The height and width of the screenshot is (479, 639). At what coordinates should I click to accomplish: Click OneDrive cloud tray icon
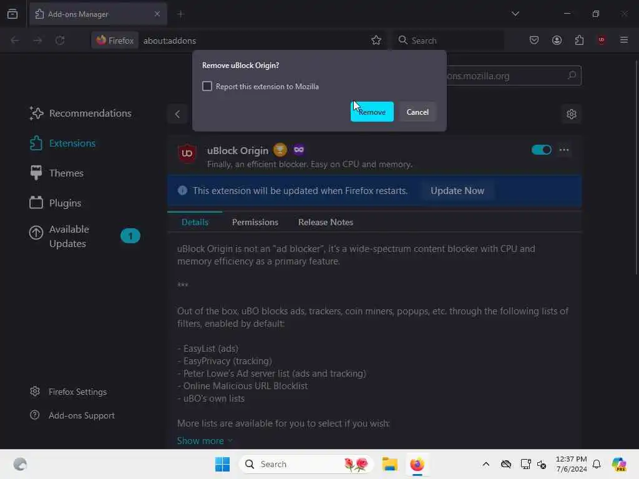(506, 464)
